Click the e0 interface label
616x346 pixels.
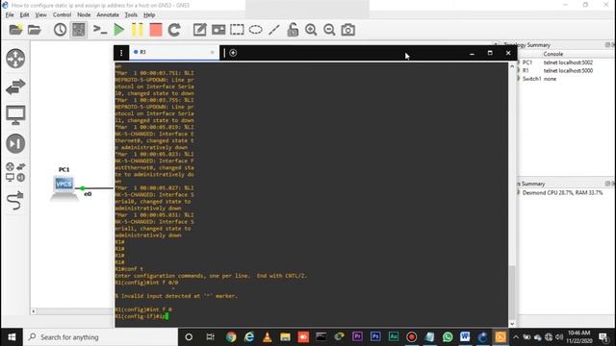click(x=88, y=194)
